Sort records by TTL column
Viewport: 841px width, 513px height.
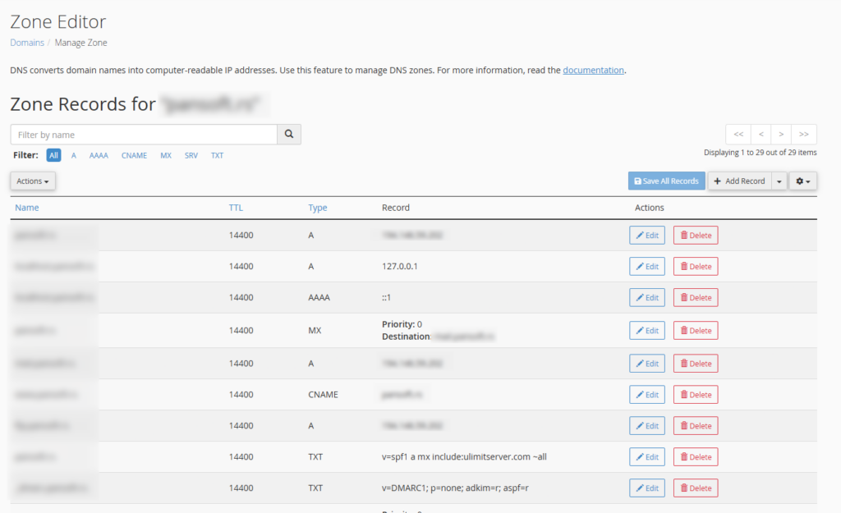pos(236,208)
